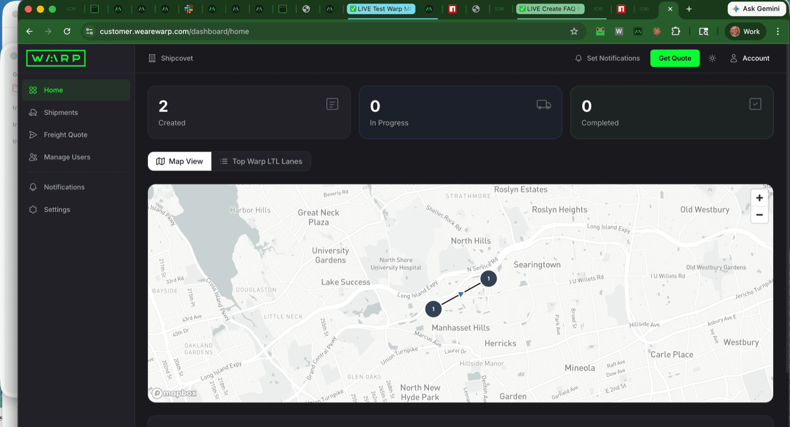
Task: Go back in browser history
Action: [x=30, y=31]
